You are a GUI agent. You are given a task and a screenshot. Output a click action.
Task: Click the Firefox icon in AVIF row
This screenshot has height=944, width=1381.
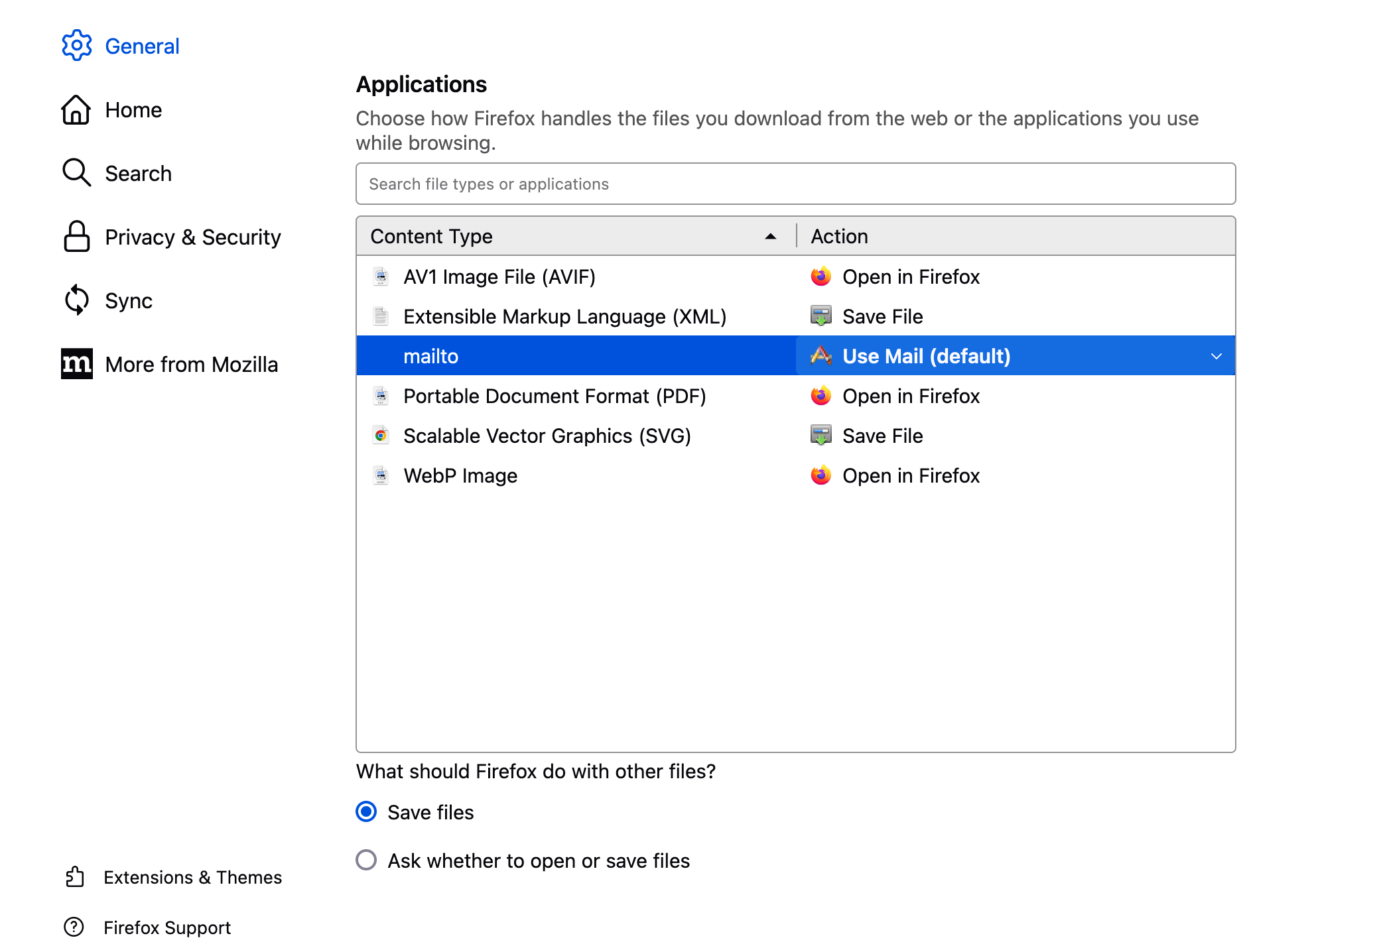(x=821, y=276)
